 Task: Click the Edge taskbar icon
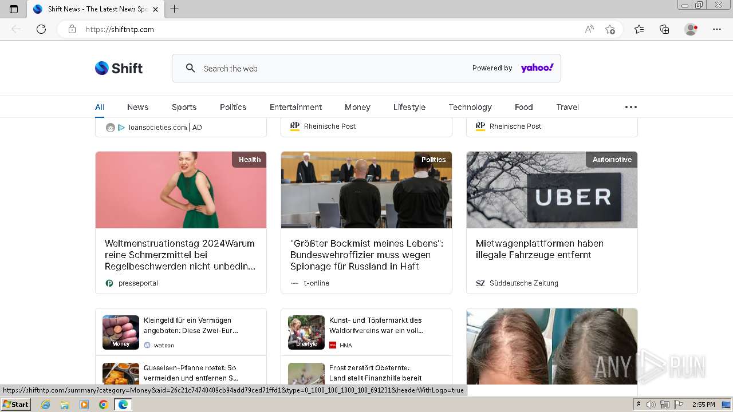click(123, 405)
